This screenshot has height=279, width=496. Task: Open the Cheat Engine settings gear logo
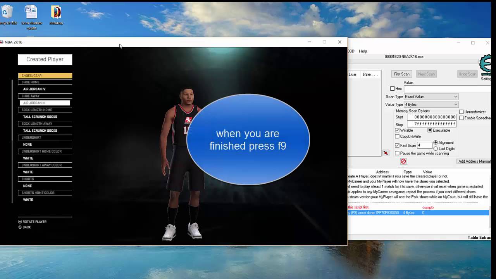486,65
